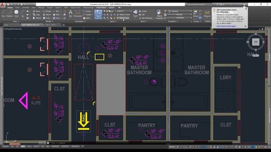
Task: Click the Move tool in Modify panel
Action: [36, 11]
